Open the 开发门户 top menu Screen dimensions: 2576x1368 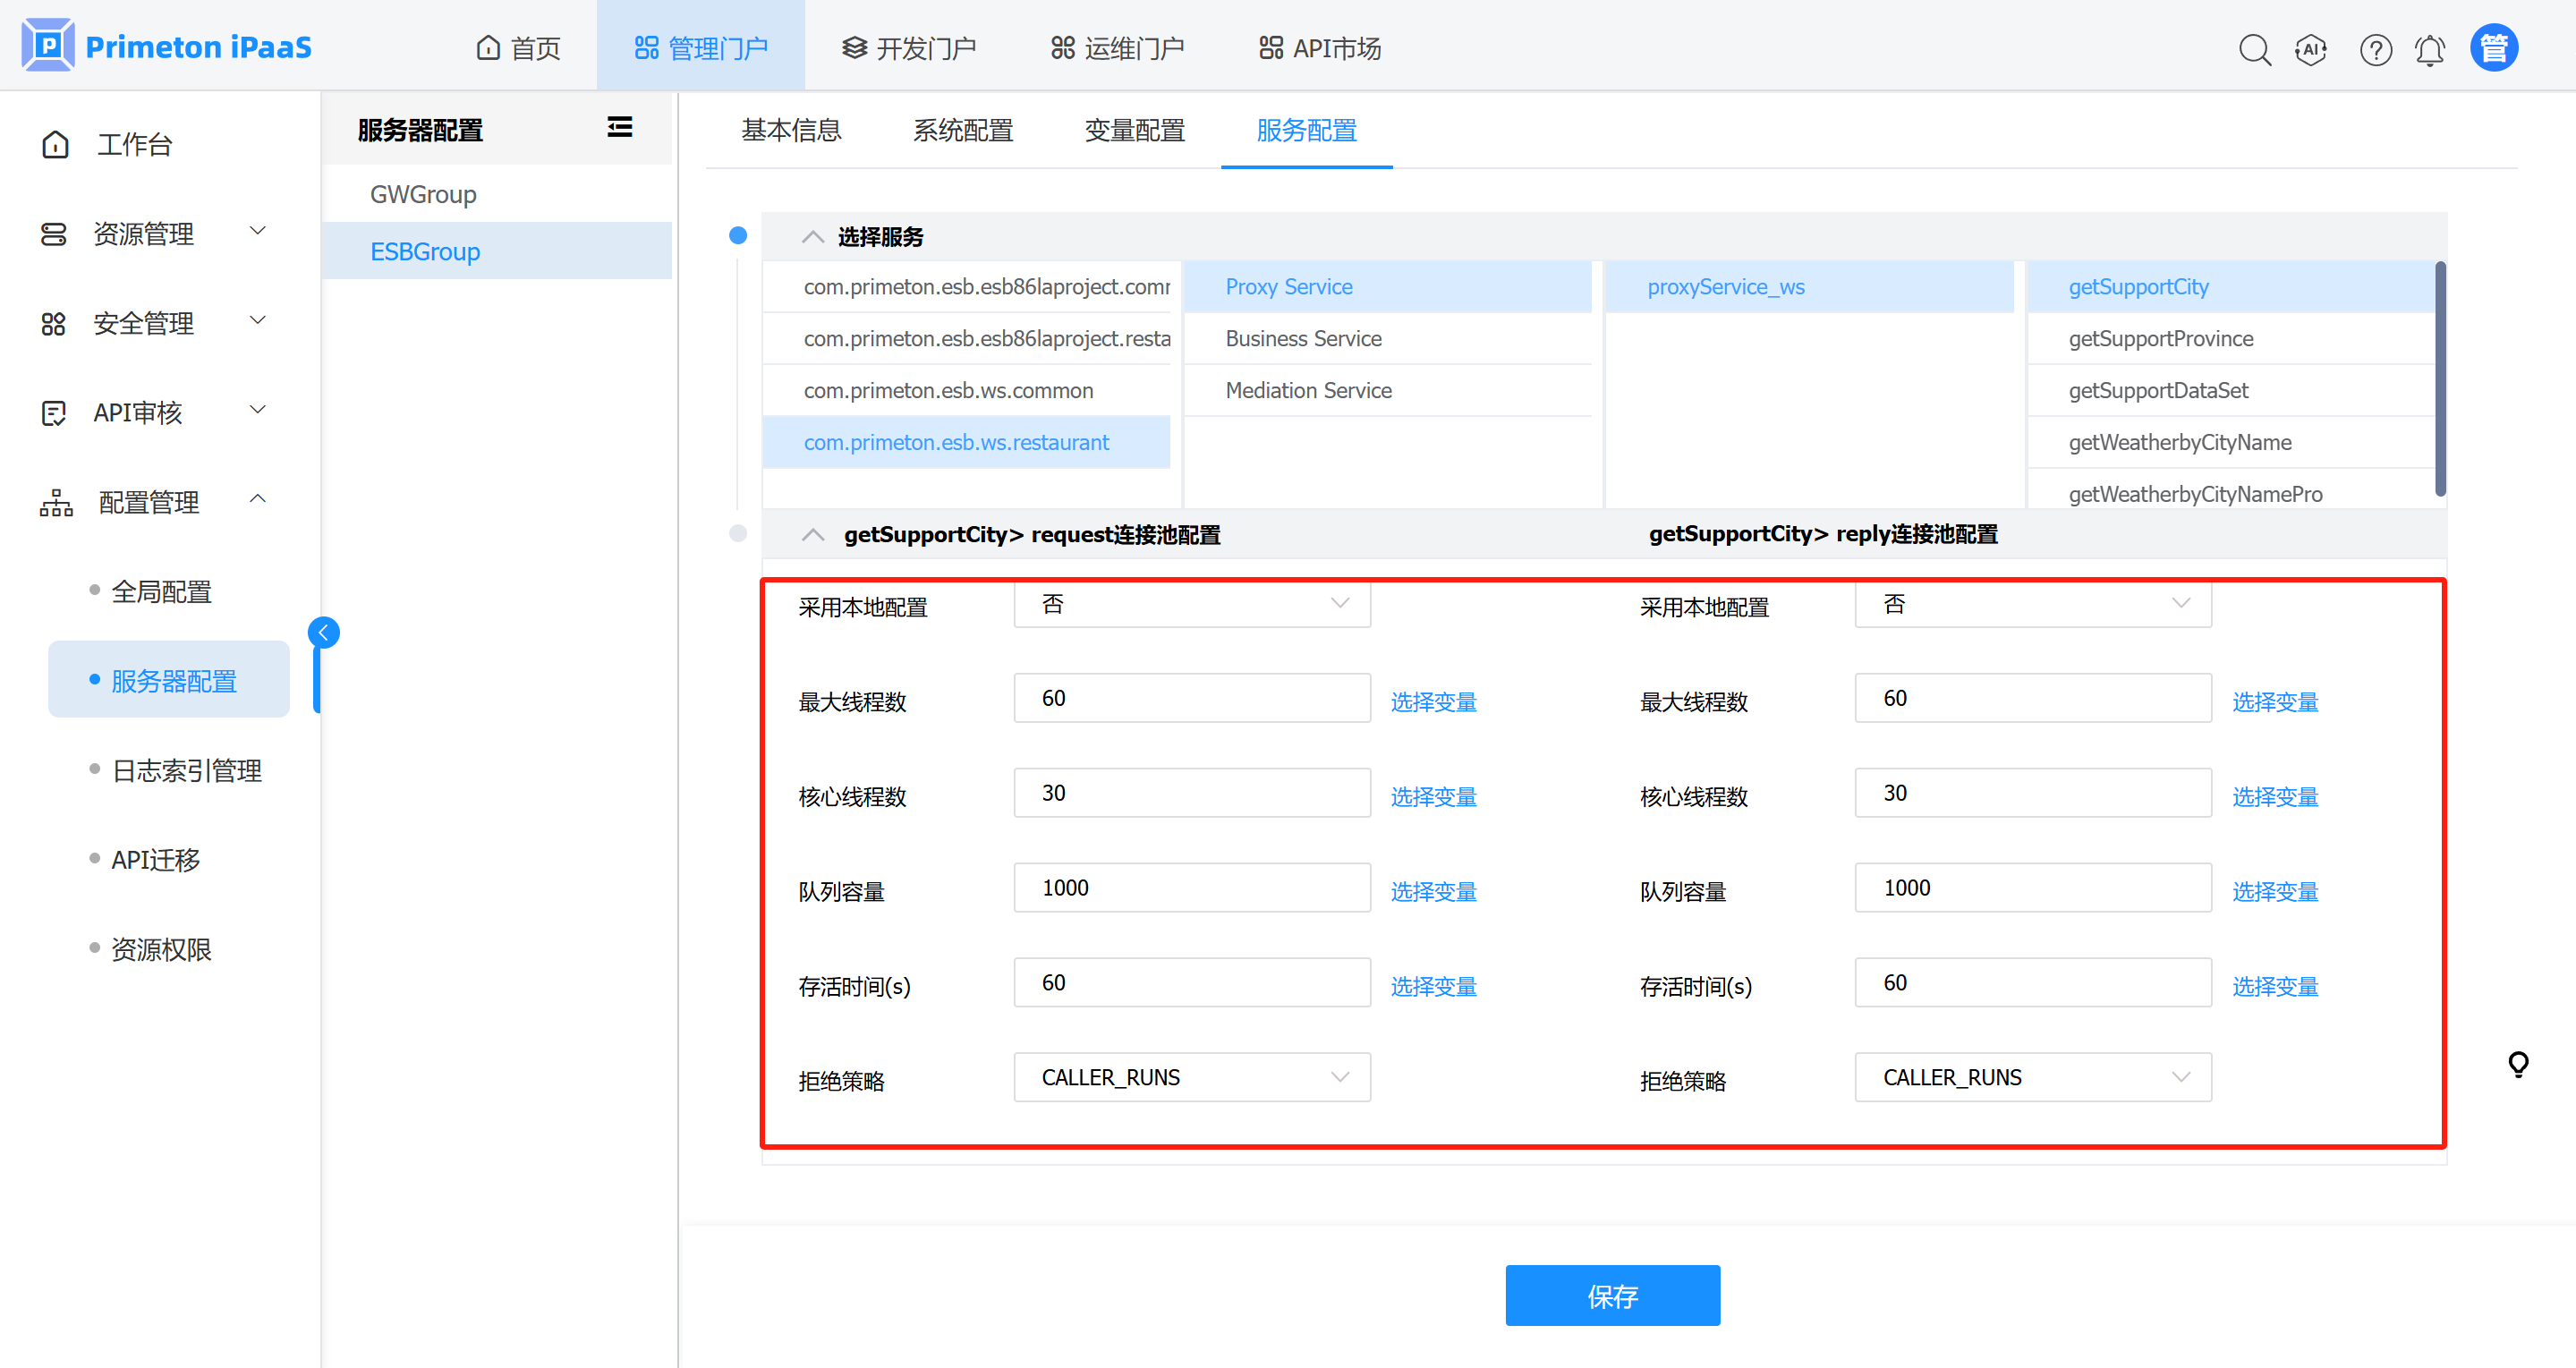click(x=908, y=48)
